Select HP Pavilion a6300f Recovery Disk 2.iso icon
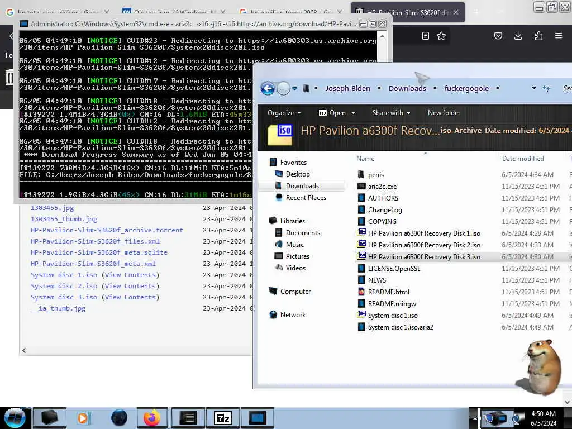The image size is (572, 429). [361, 244]
